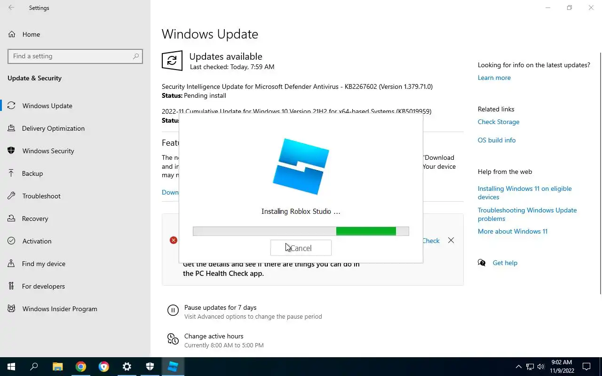
Task: Open taskbar Search
Action: pyautogui.click(x=34, y=367)
